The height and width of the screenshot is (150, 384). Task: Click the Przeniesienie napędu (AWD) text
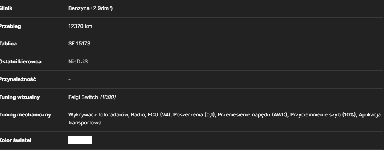[x=252, y=114]
